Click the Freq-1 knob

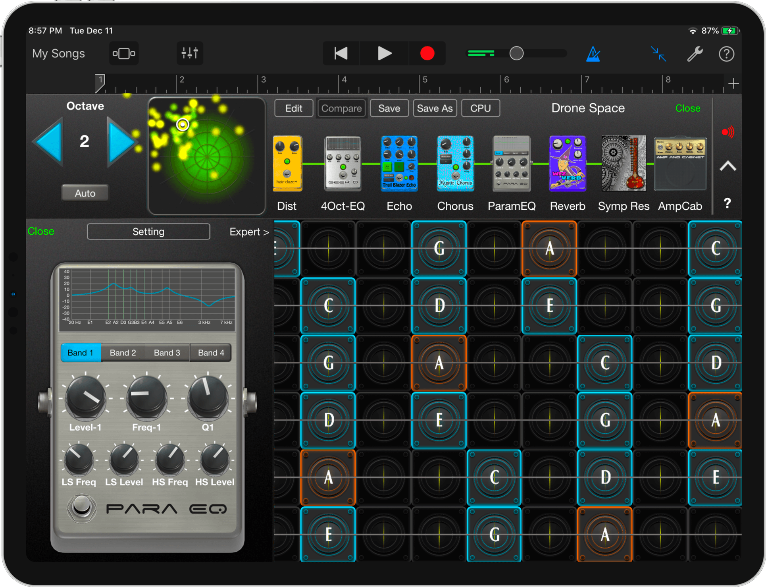(x=146, y=397)
